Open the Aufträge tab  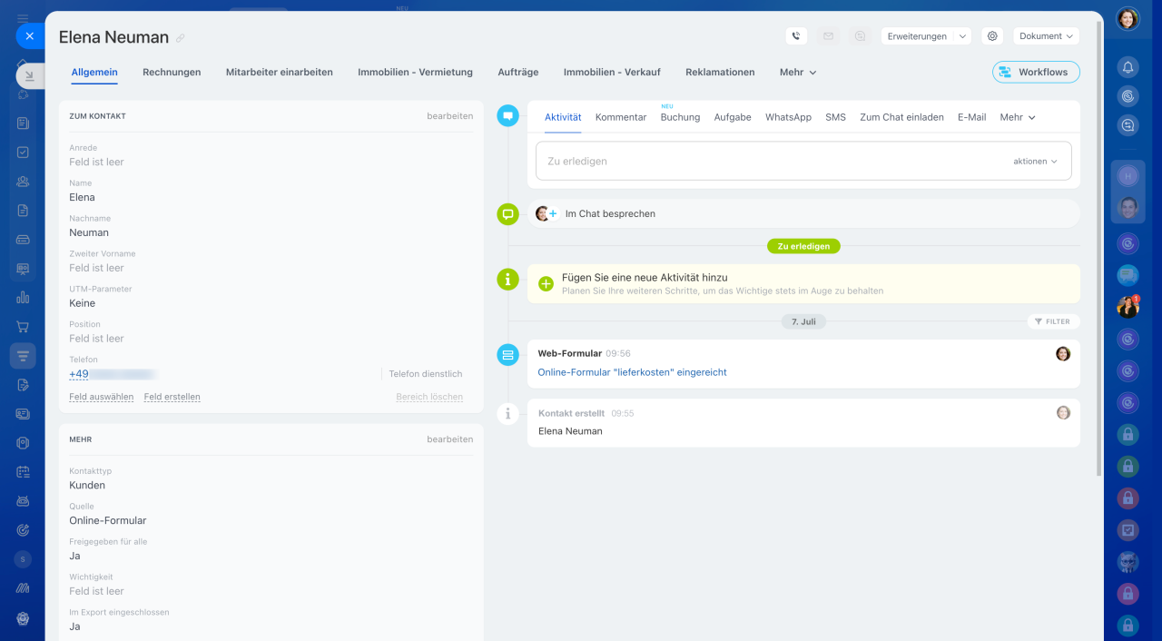518,72
